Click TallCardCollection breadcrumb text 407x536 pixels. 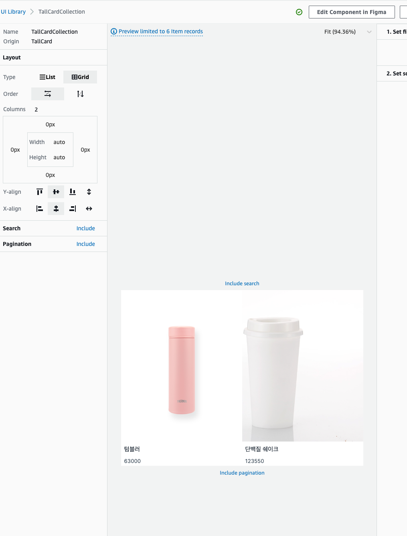coord(62,12)
